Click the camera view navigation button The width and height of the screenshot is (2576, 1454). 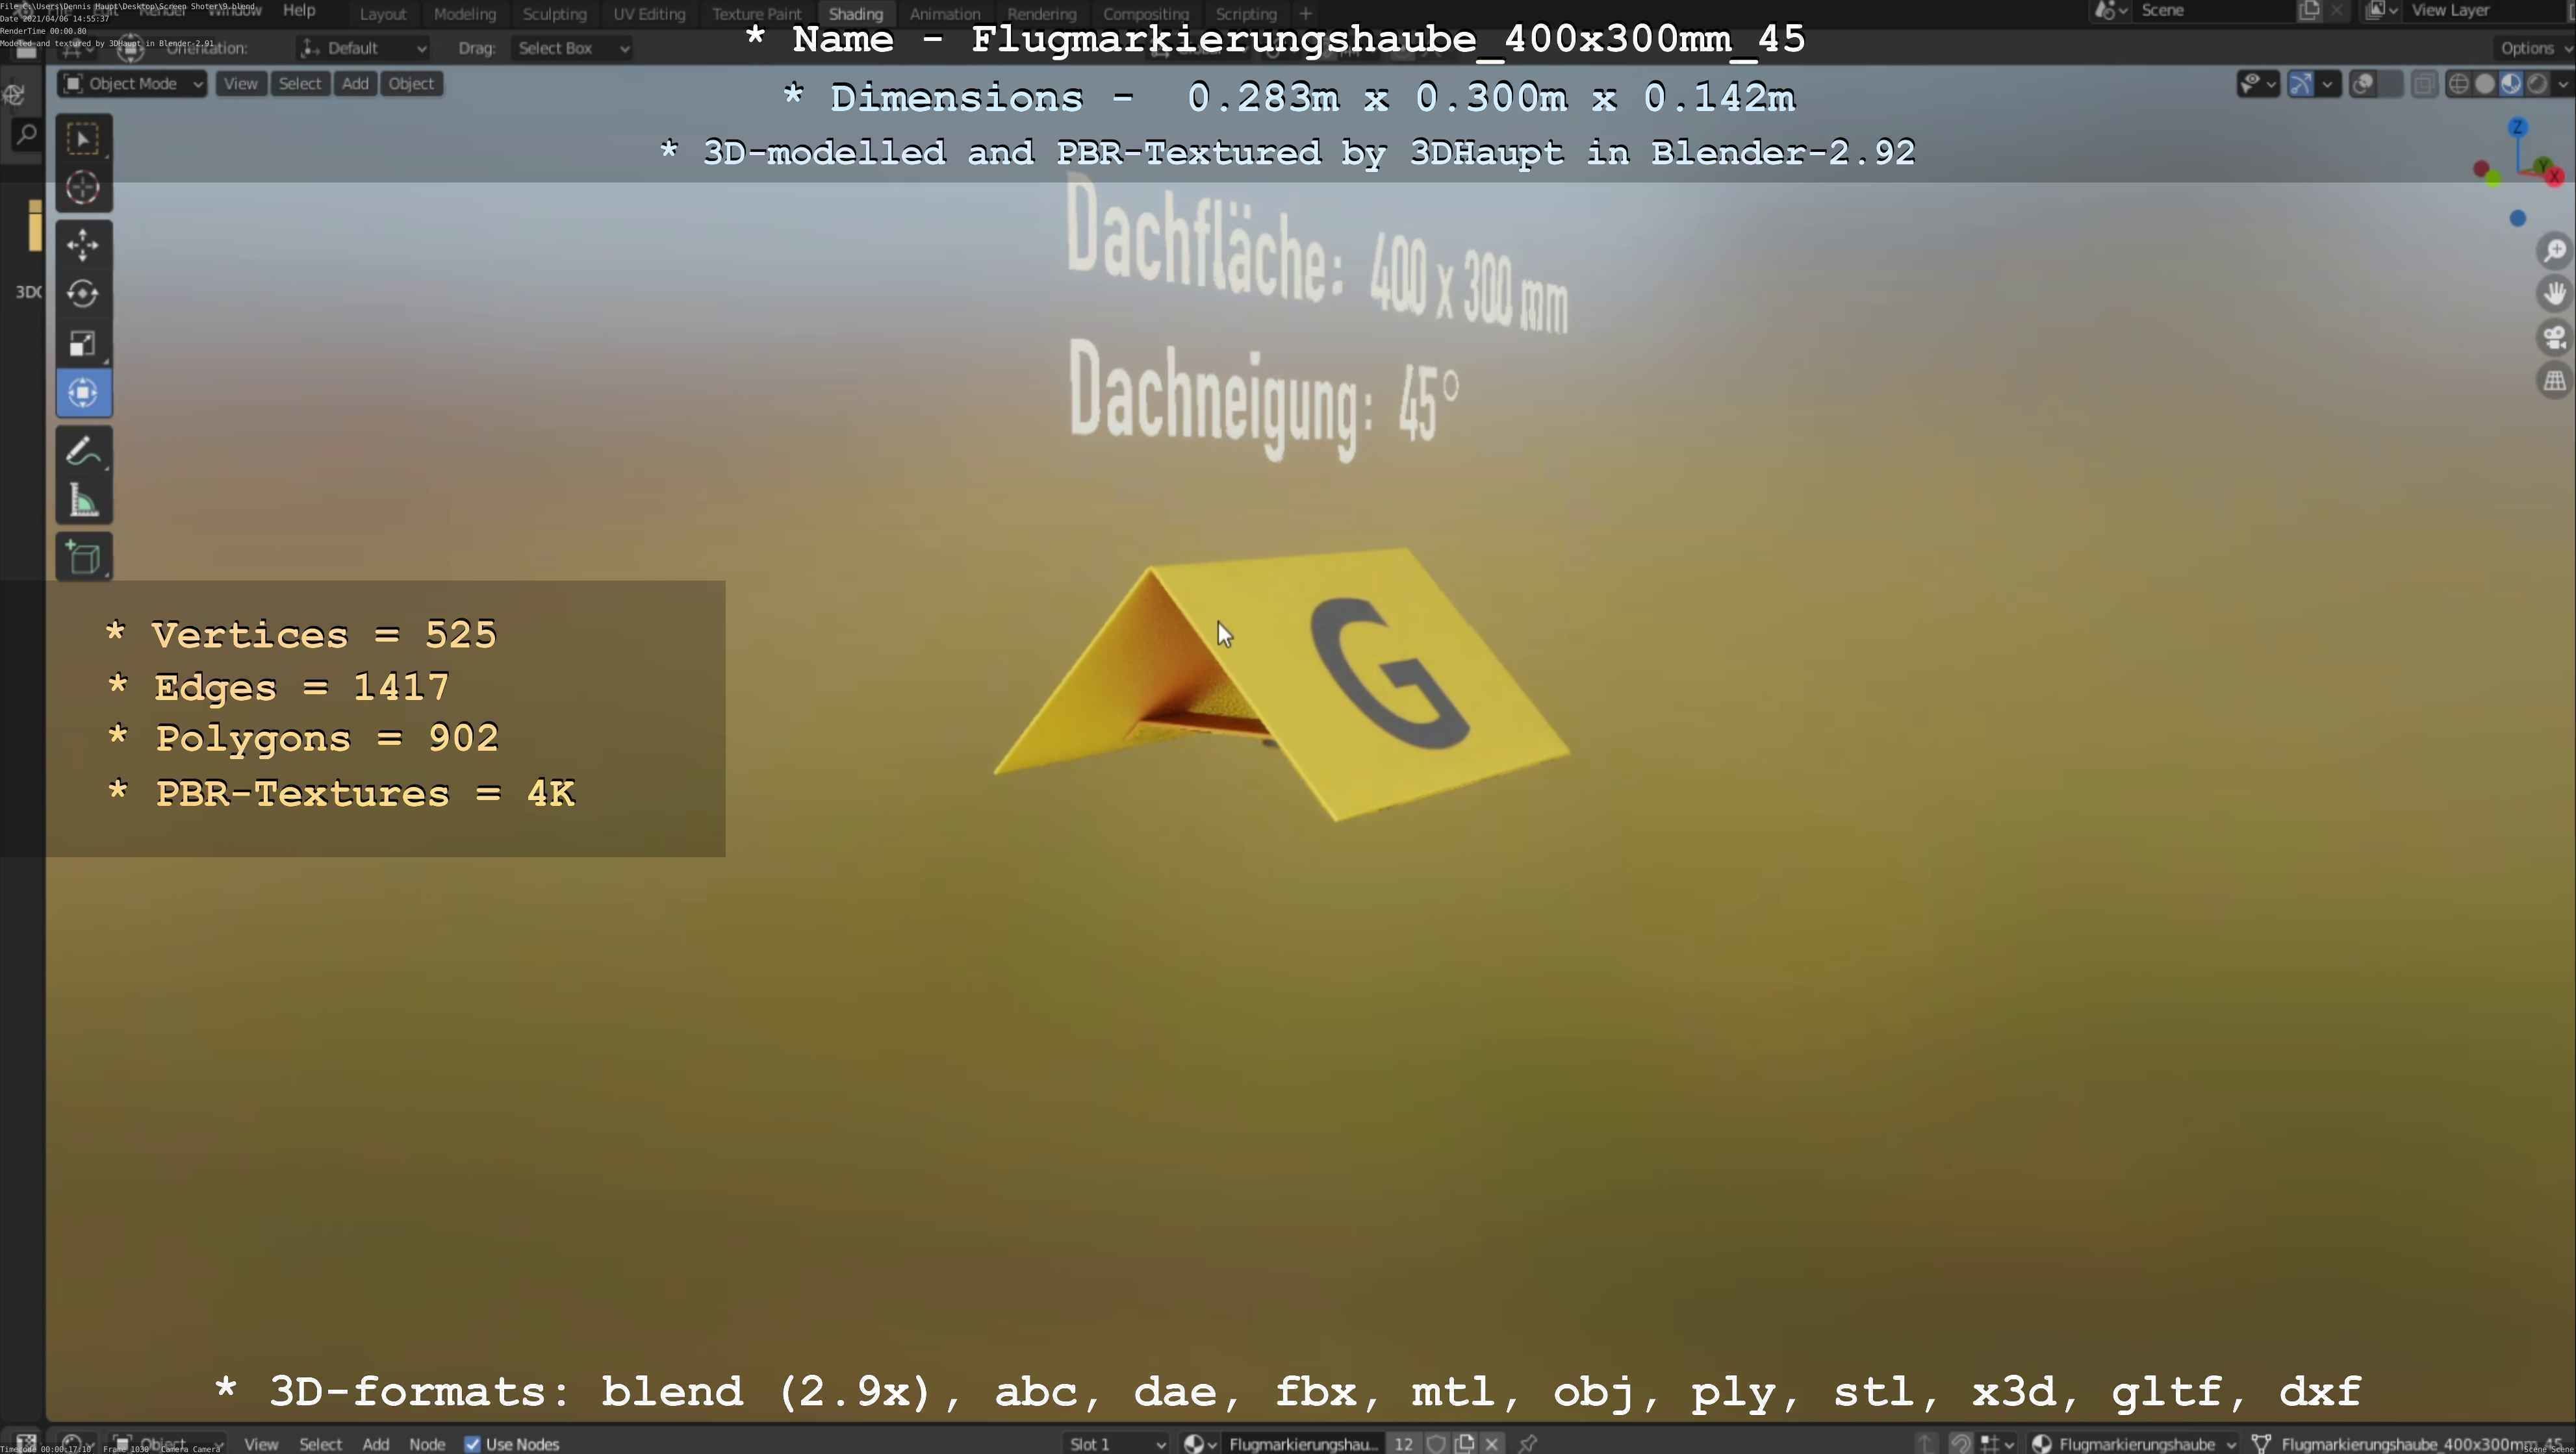click(2554, 338)
